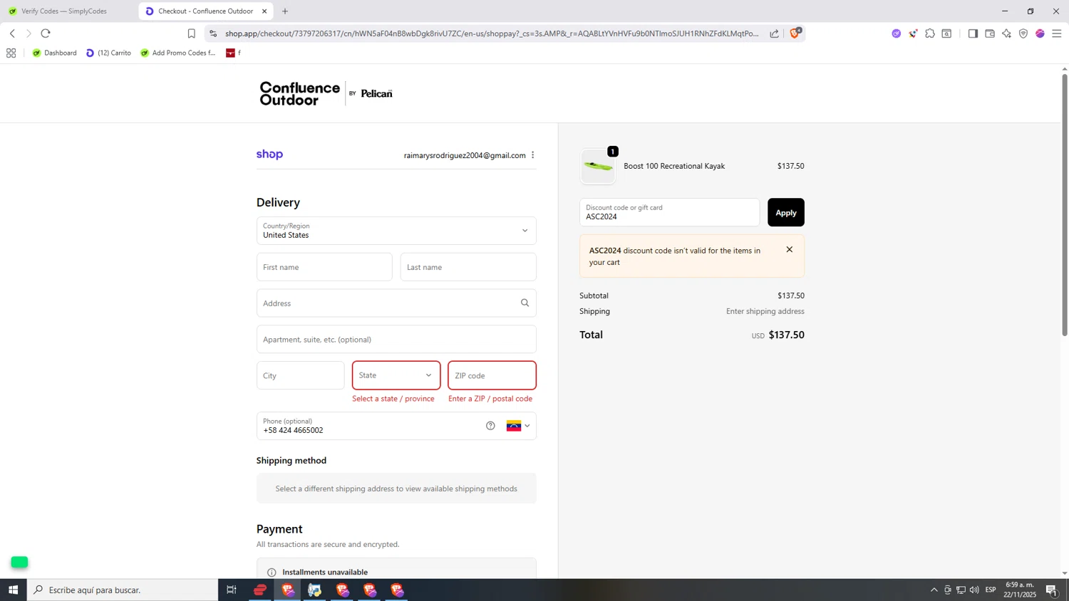Screen dimensions: 1069x601
Task: Go back to the previous page
Action: (x=12, y=33)
